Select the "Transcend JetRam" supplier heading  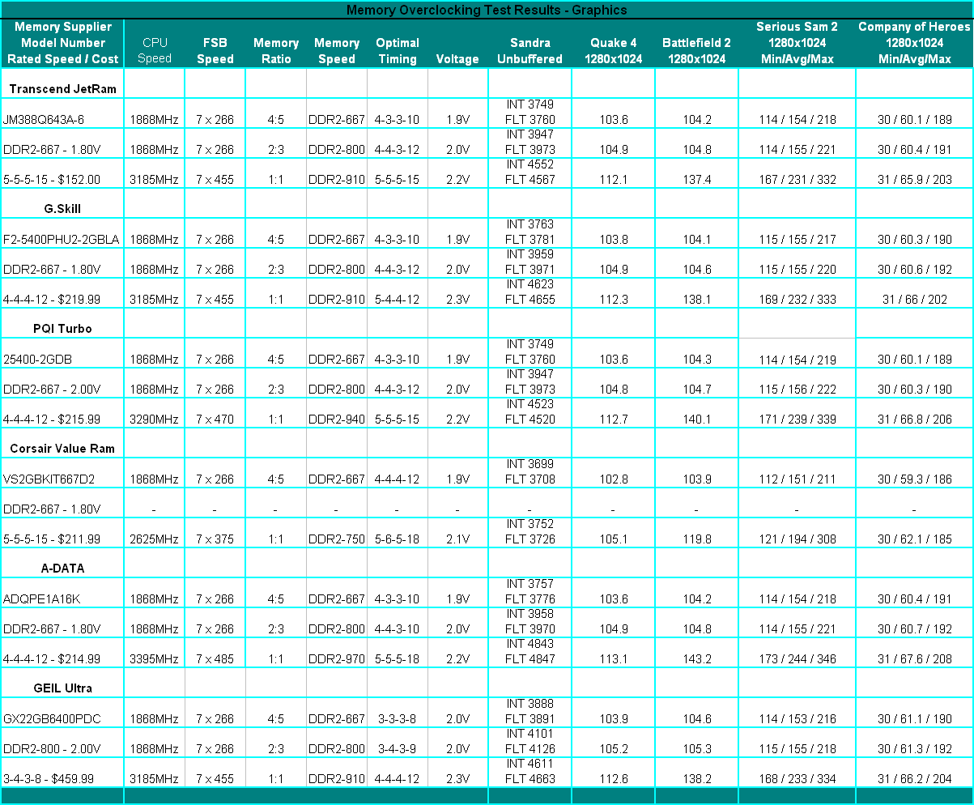[x=62, y=89]
